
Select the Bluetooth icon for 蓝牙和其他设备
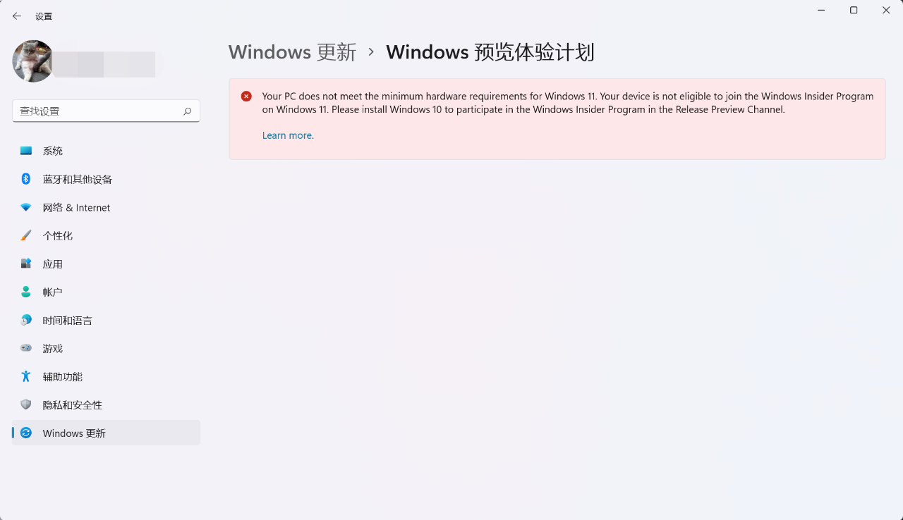tap(26, 179)
